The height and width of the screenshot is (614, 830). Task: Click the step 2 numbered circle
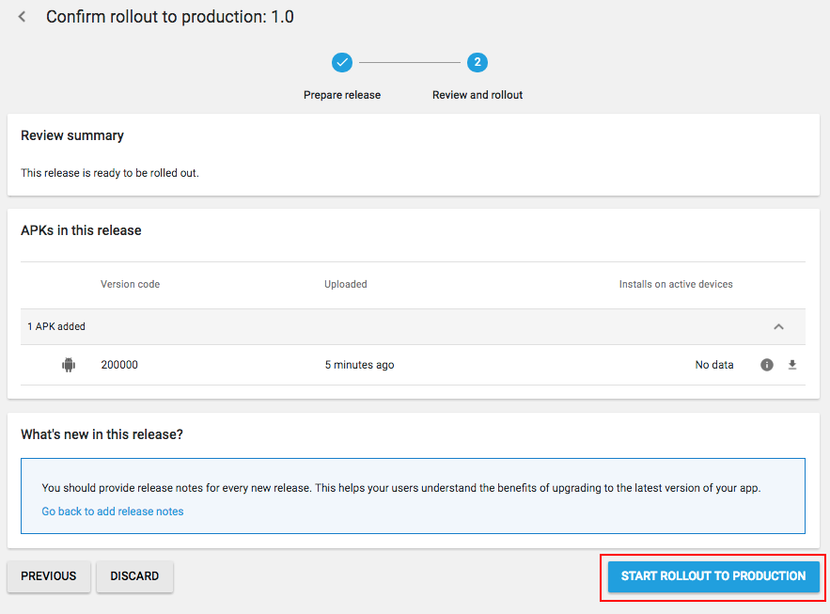[x=478, y=63]
